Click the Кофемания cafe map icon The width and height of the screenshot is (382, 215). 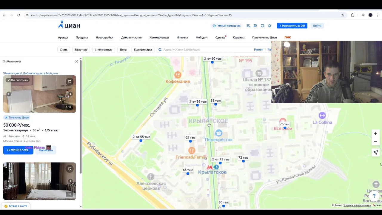pos(178,75)
